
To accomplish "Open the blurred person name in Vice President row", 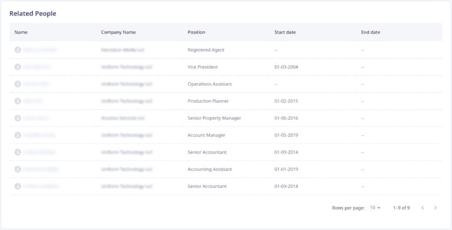I will [36, 67].
